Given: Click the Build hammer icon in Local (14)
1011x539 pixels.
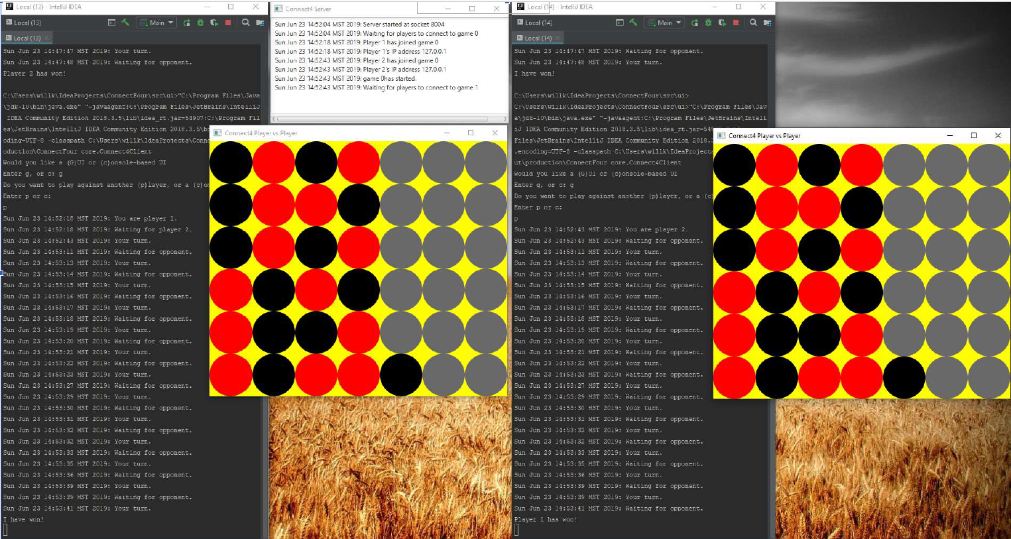Looking at the screenshot, I should (x=634, y=23).
